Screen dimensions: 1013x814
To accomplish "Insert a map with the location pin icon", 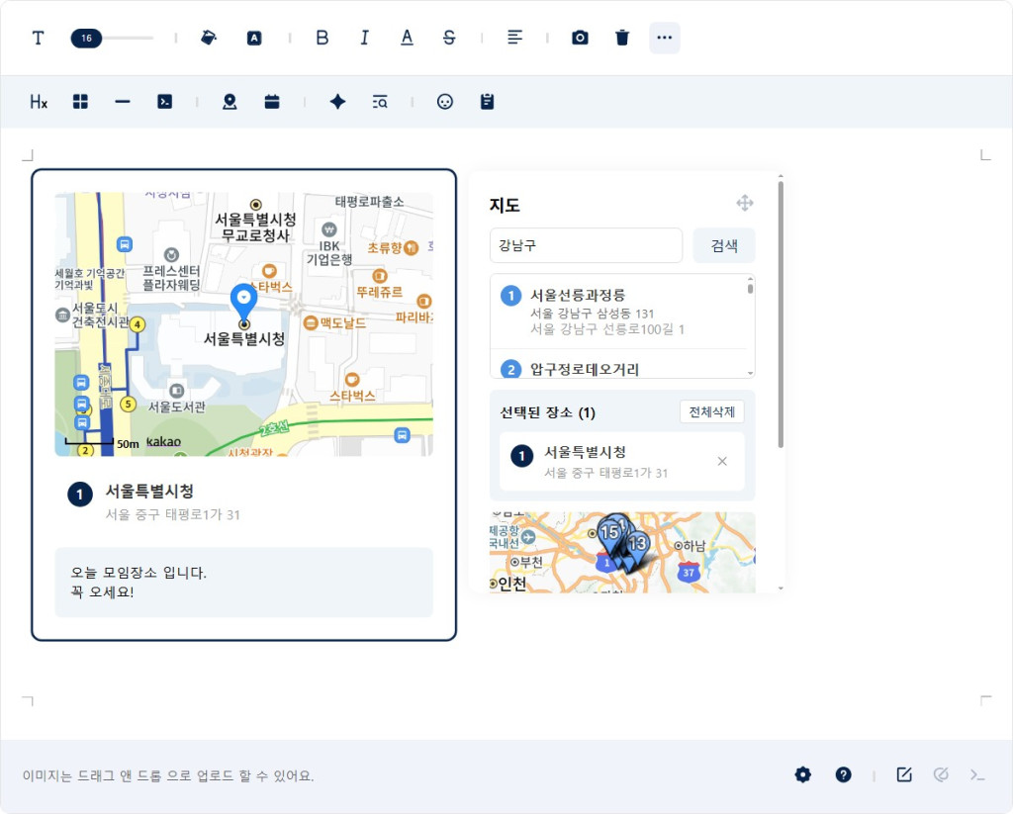I will (x=229, y=101).
